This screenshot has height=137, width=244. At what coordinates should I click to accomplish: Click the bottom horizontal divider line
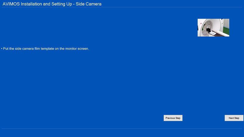[x=122, y=128]
